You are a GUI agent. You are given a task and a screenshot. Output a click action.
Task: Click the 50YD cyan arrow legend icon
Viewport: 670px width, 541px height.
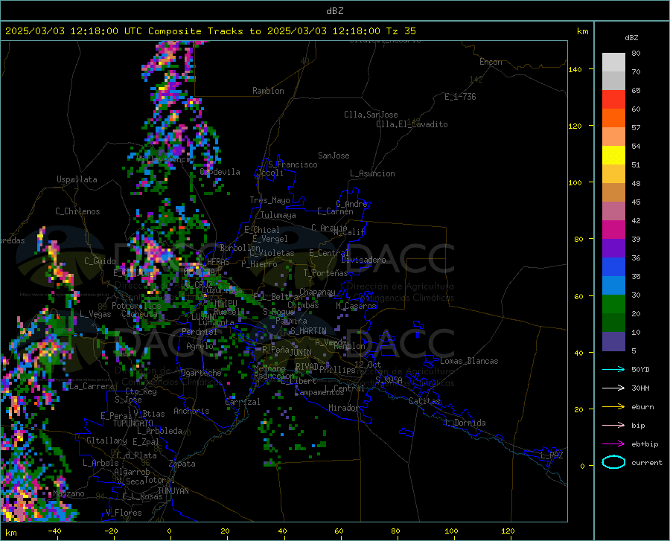(x=613, y=369)
